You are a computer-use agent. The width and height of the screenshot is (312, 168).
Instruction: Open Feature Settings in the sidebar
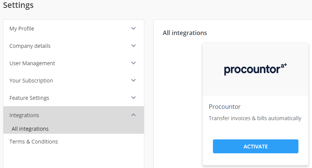[29, 98]
